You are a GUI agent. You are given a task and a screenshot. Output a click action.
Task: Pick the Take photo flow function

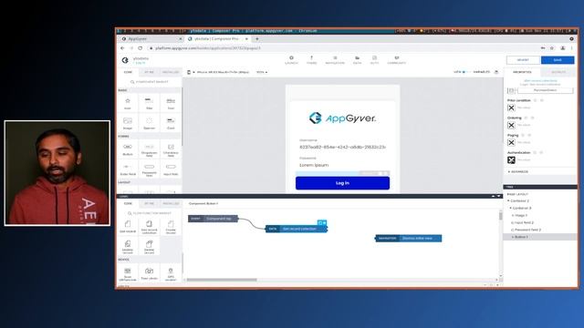pos(149,273)
